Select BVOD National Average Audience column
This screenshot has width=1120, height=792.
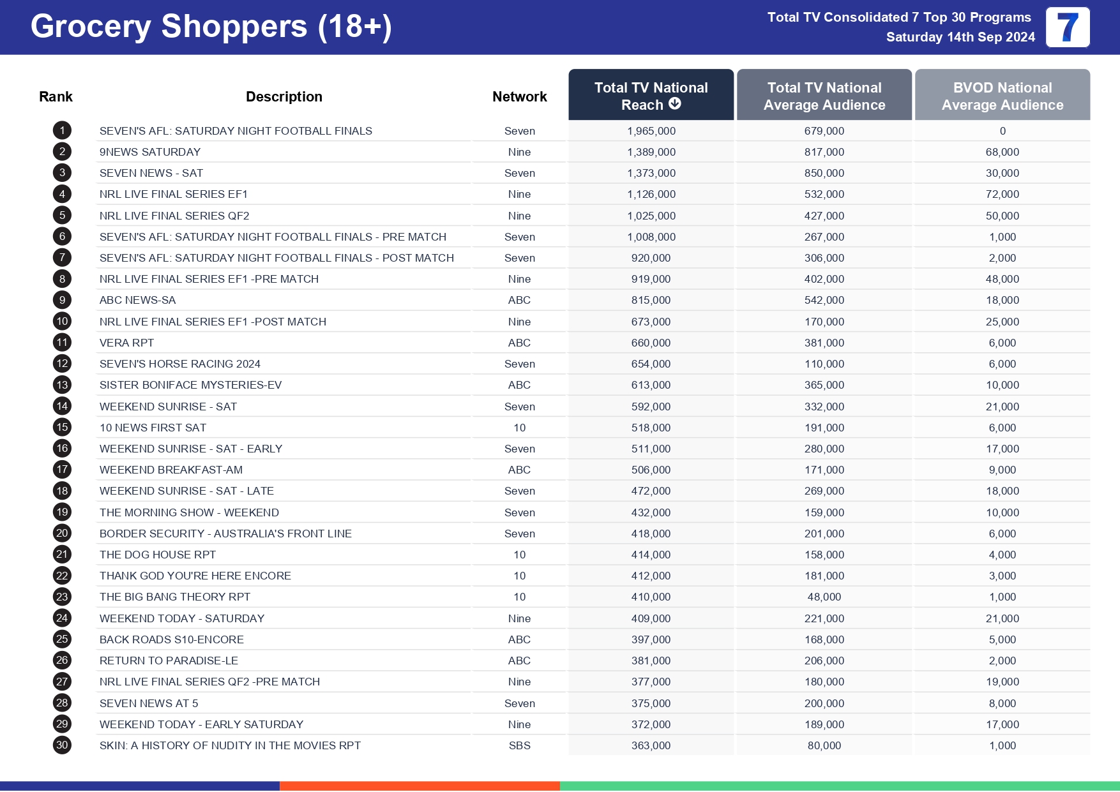[x=1002, y=96]
